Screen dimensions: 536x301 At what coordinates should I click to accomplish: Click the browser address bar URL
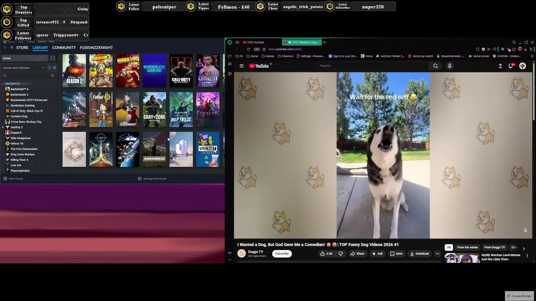coord(285,49)
